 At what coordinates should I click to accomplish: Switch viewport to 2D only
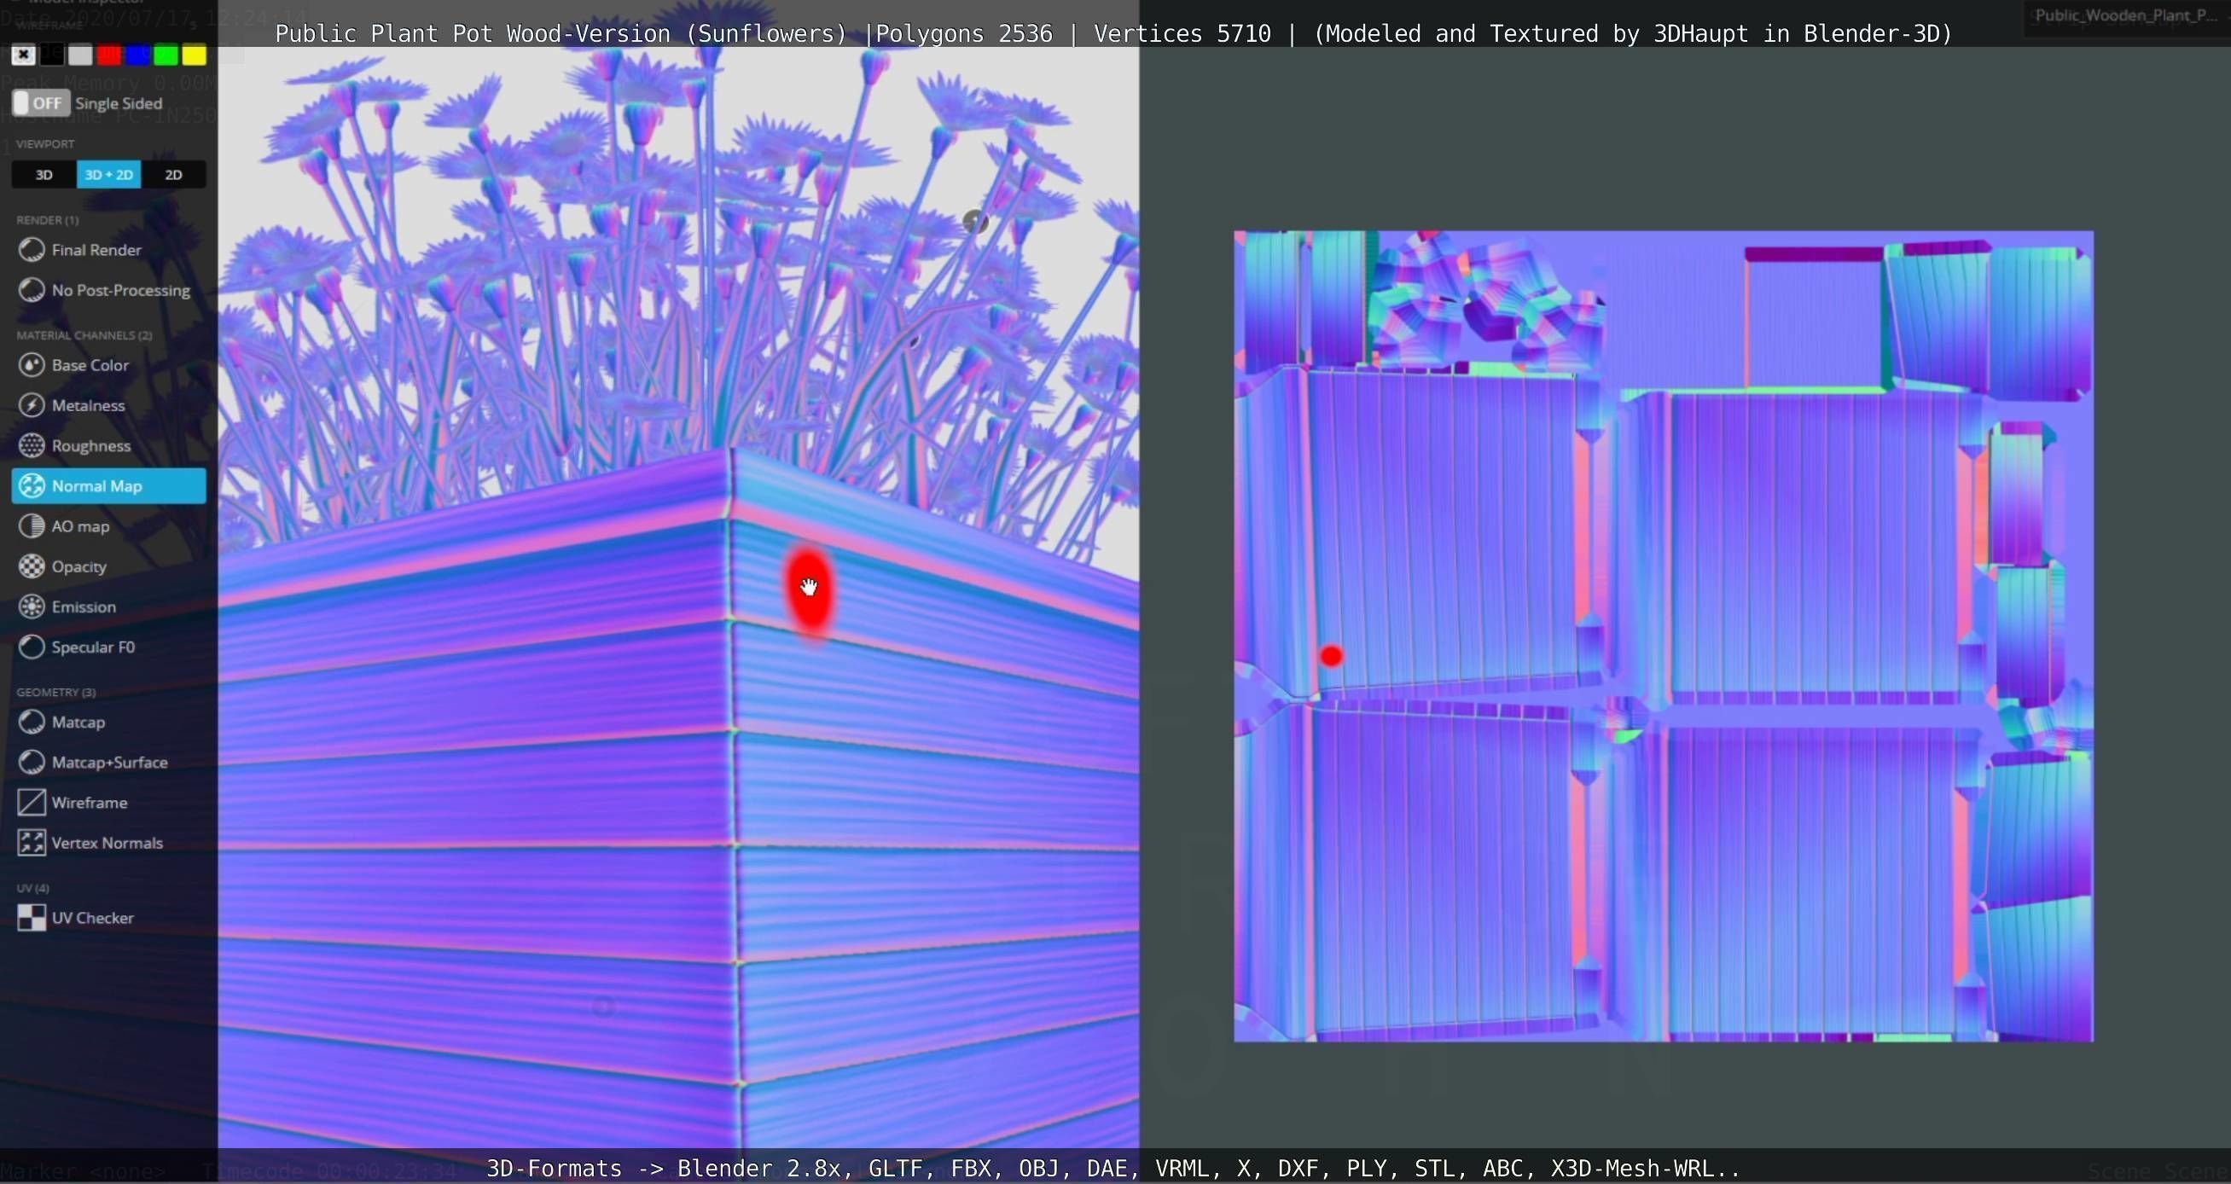(x=173, y=175)
